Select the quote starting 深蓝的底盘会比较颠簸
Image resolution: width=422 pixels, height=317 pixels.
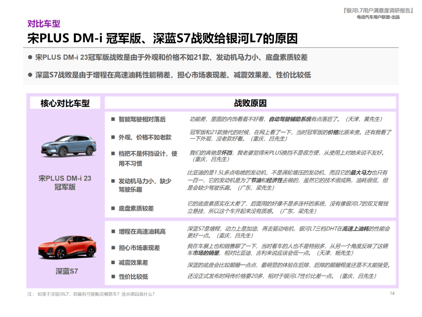coord(288,265)
